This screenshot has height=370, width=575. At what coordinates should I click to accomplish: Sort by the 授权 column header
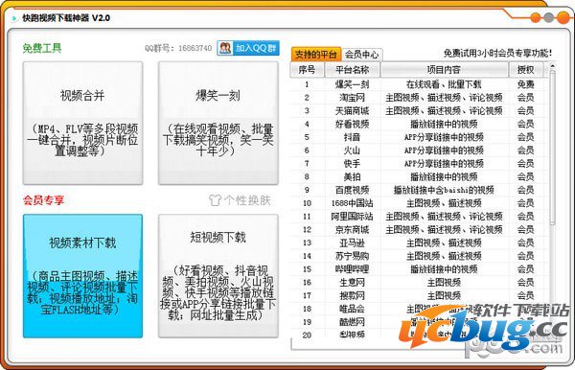(526, 70)
